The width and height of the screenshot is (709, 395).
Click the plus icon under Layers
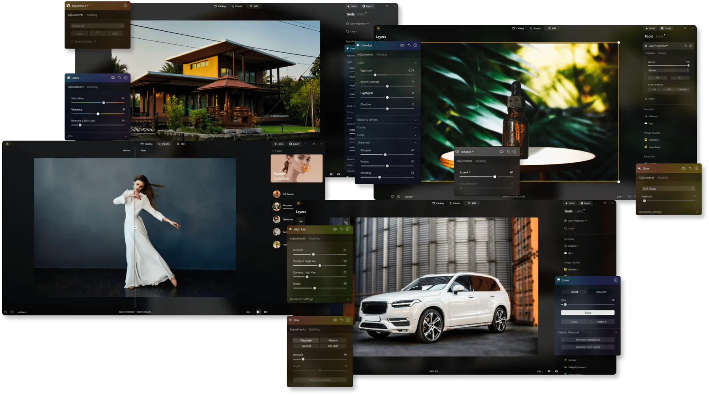pos(301,221)
